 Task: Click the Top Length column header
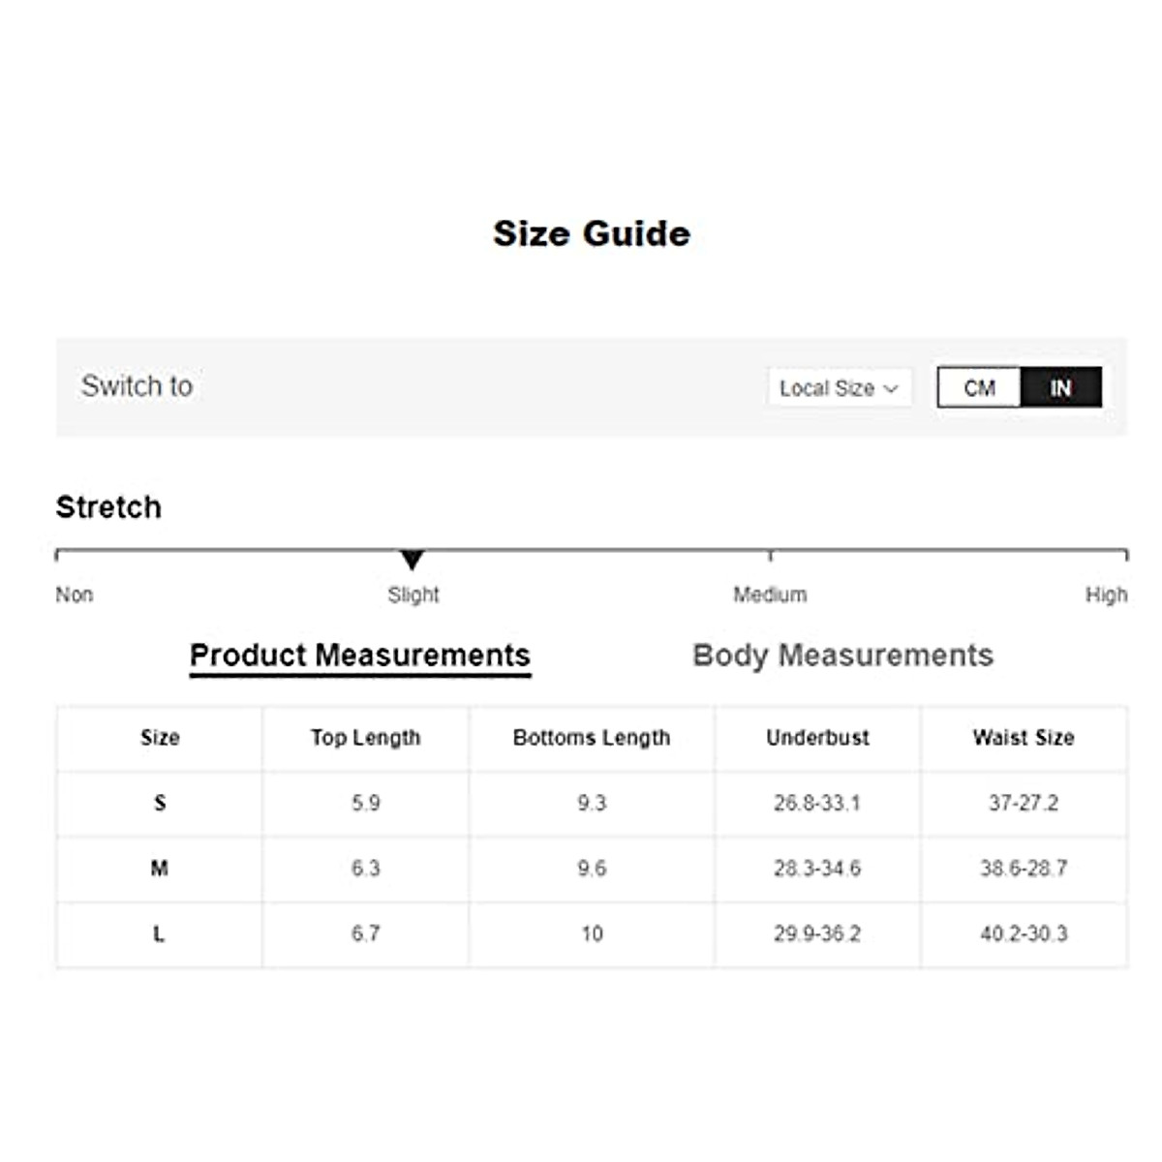point(365,738)
